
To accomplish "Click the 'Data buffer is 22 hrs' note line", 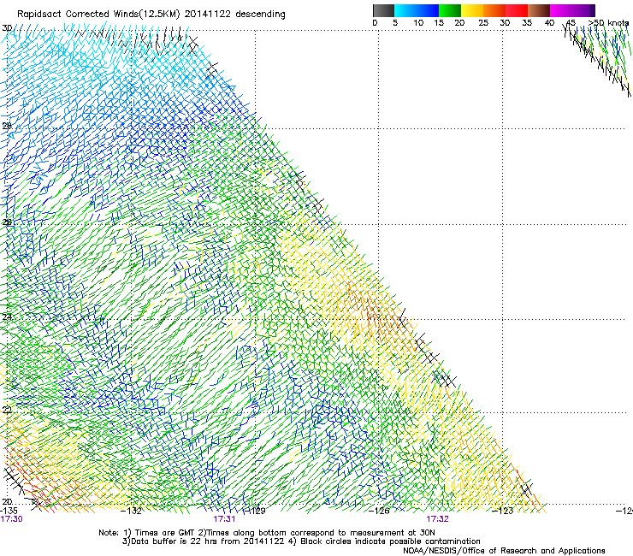I will [301, 541].
